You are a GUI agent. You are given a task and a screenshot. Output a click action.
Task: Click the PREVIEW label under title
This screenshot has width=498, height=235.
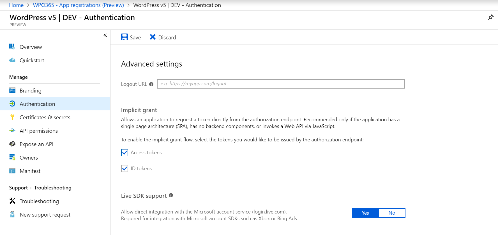[x=18, y=25]
